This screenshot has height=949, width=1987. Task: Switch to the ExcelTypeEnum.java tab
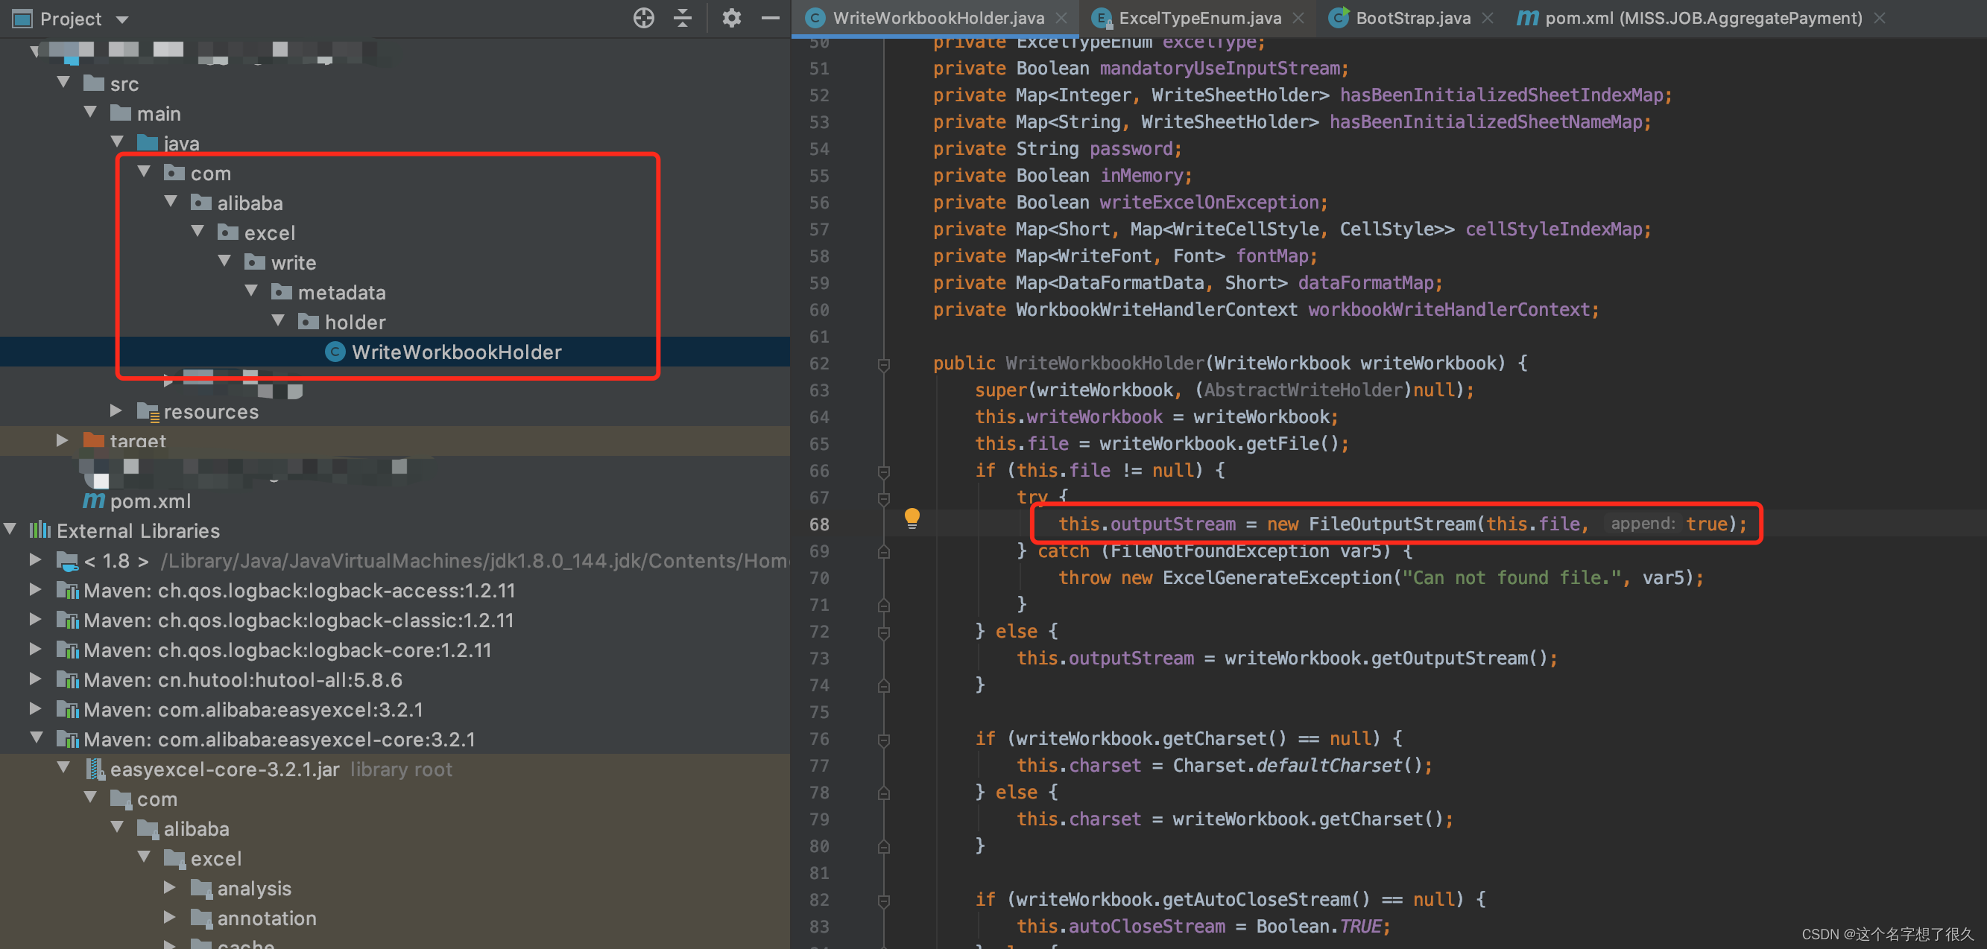[1199, 18]
